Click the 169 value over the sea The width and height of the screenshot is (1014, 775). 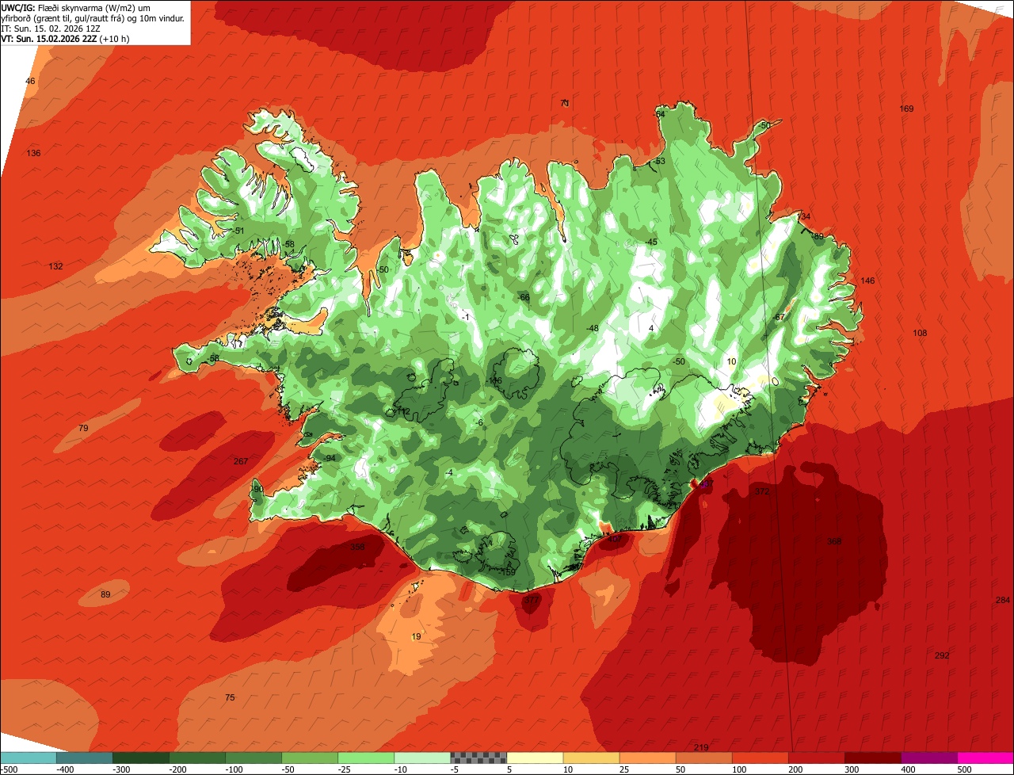point(906,109)
